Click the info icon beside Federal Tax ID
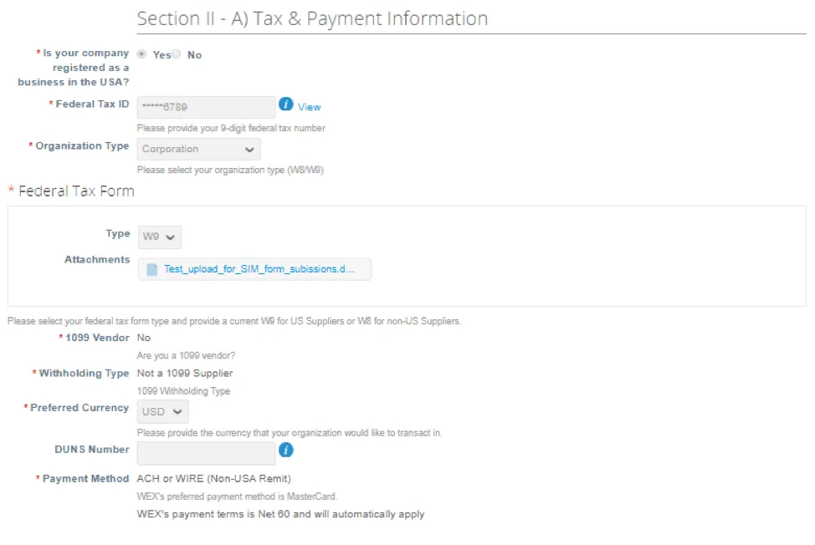This screenshot has height=545, width=815. coord(286,104)
